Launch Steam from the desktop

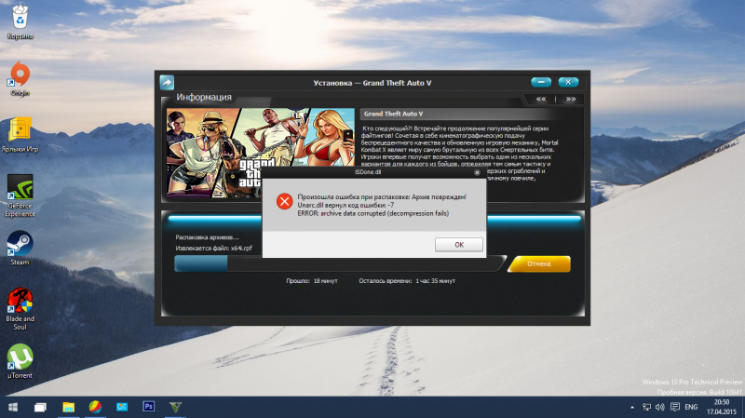20,248
